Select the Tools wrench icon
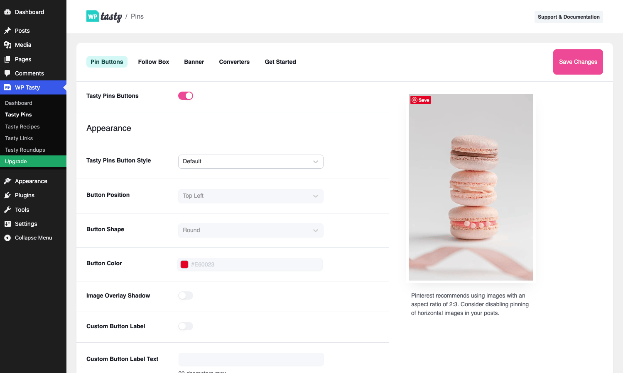 click(x=7, y=210)
